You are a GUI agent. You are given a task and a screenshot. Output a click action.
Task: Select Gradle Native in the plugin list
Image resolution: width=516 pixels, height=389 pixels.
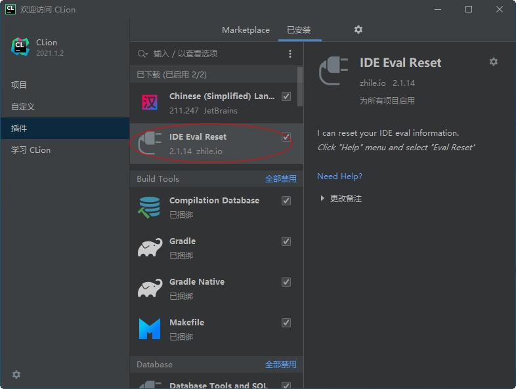click(197, 282)
